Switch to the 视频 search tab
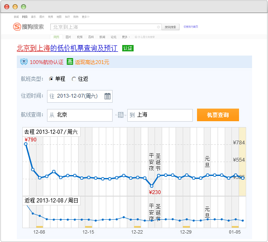Viewport: 268px width, 242px height. pyautogui.click(x=79, y=37)
